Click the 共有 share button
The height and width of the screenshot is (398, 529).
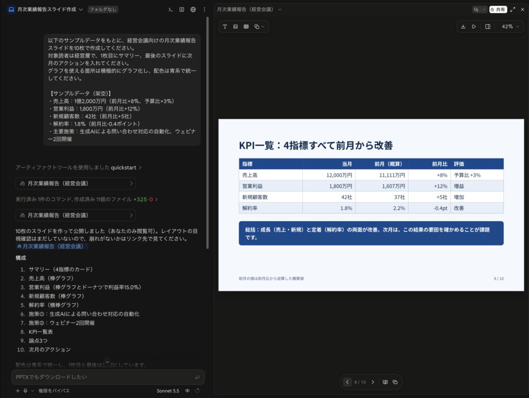point(498,9)
